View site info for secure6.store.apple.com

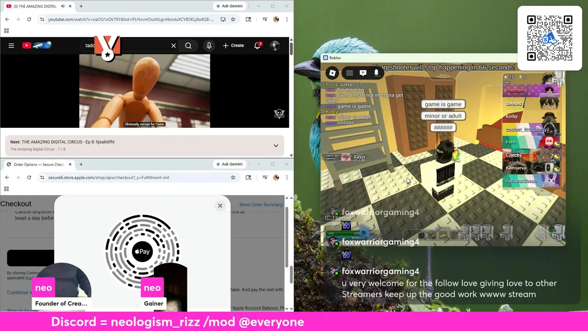point(42,177)
